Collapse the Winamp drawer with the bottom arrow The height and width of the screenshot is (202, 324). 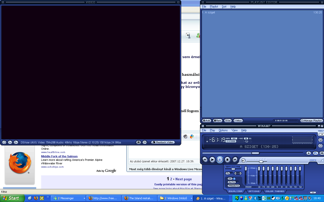313,193
